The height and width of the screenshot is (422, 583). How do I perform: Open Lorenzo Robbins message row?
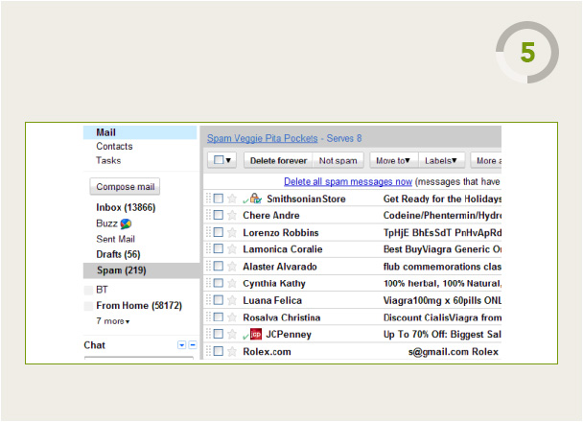(x=353, y=232)
